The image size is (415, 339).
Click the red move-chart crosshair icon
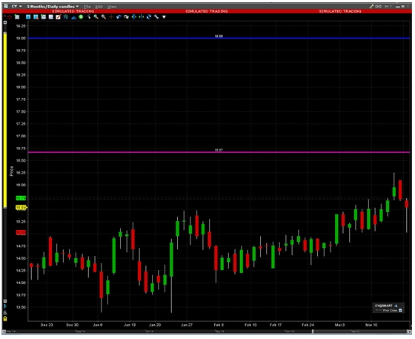pos(10,17)
